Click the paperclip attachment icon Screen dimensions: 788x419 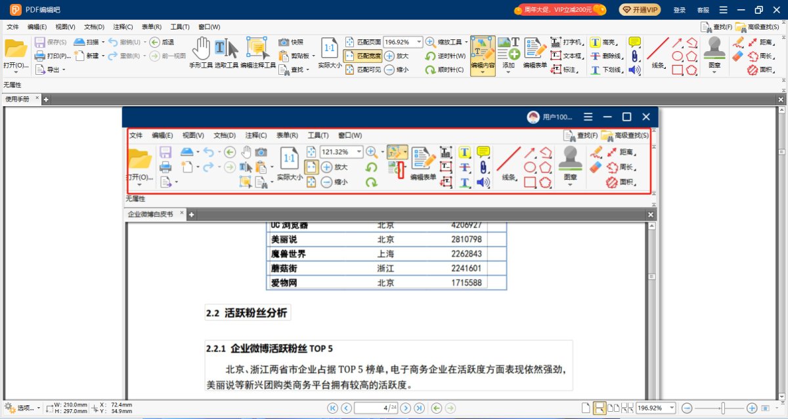pos(634,56)
